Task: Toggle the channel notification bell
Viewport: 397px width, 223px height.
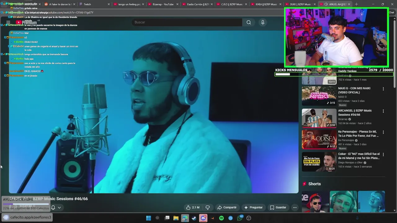Action: [53, 208]
